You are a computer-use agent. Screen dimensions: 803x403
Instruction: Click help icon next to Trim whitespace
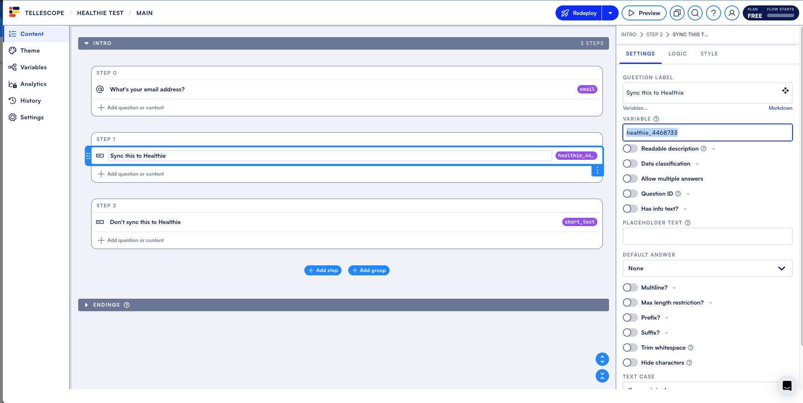[691, 348]
